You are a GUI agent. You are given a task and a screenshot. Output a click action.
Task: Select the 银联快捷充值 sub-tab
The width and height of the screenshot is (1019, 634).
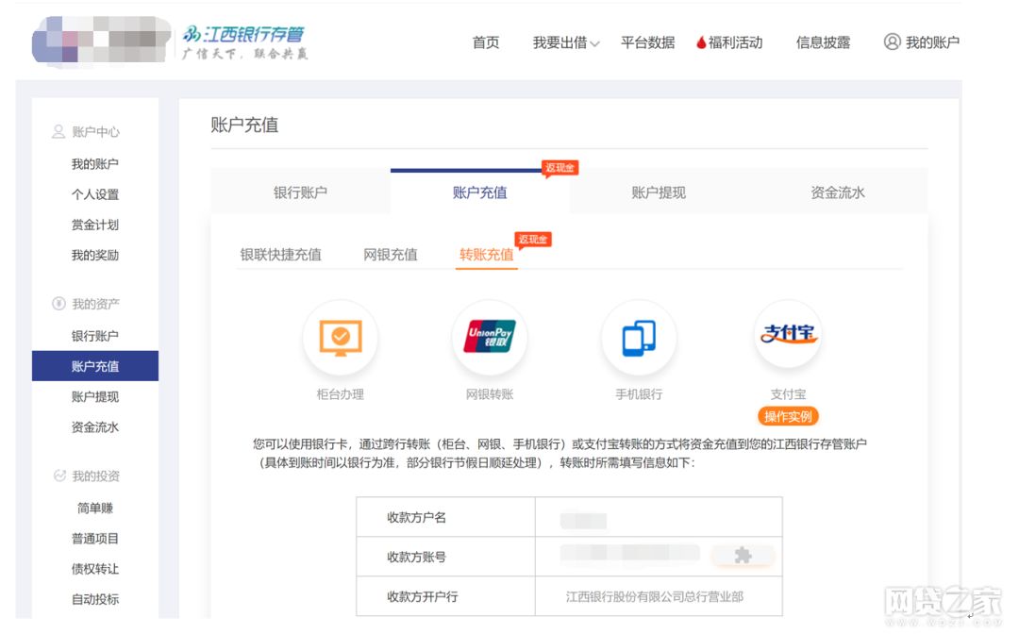(x=281, y=255)
